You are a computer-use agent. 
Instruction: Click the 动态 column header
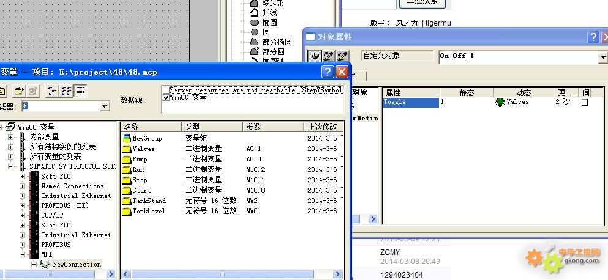coord(524,92)
